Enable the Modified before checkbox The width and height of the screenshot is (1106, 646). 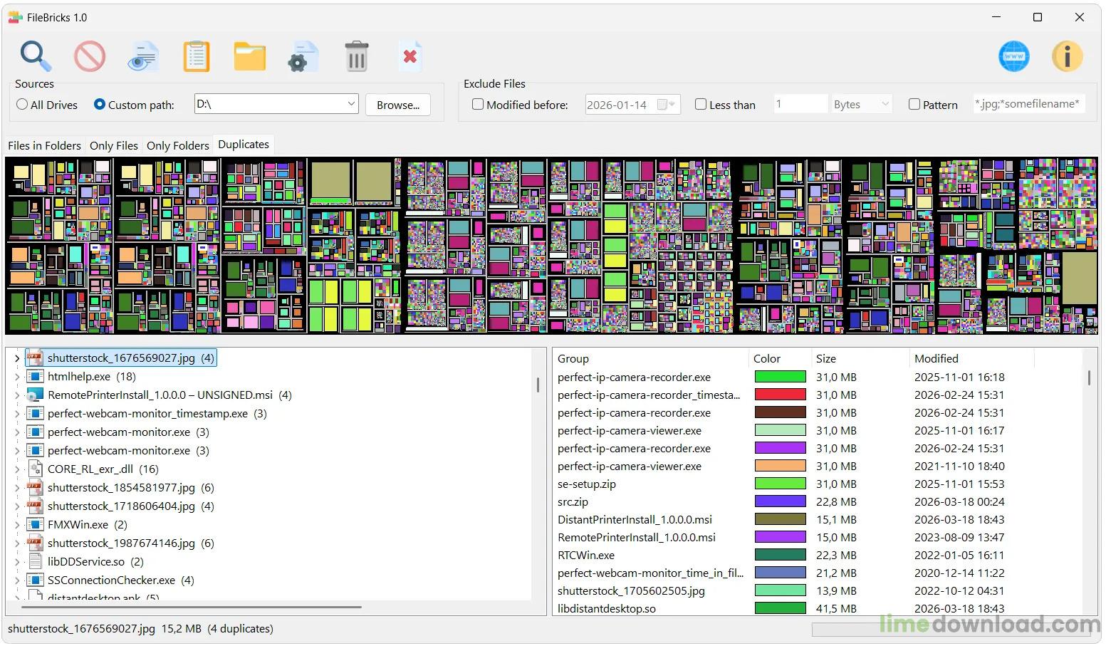[x=478, y=105]
